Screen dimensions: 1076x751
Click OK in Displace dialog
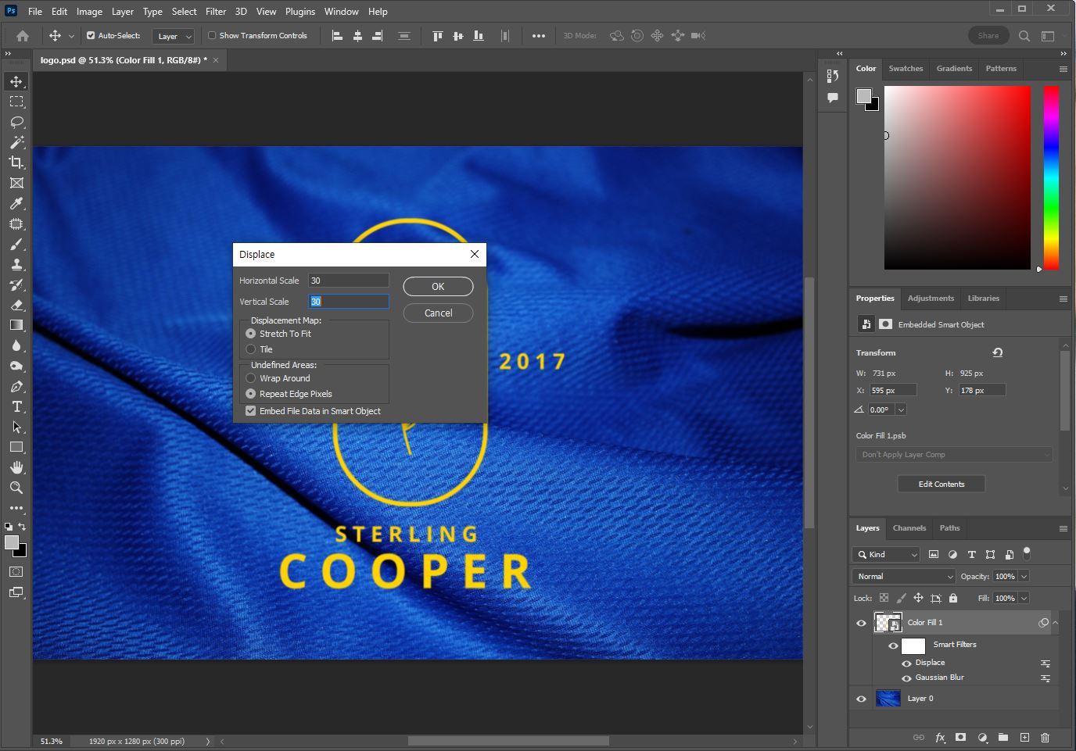[438, 287]
